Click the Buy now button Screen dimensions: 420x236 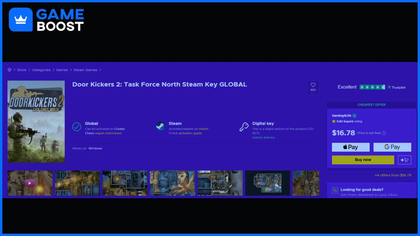(x=363, y=160)
